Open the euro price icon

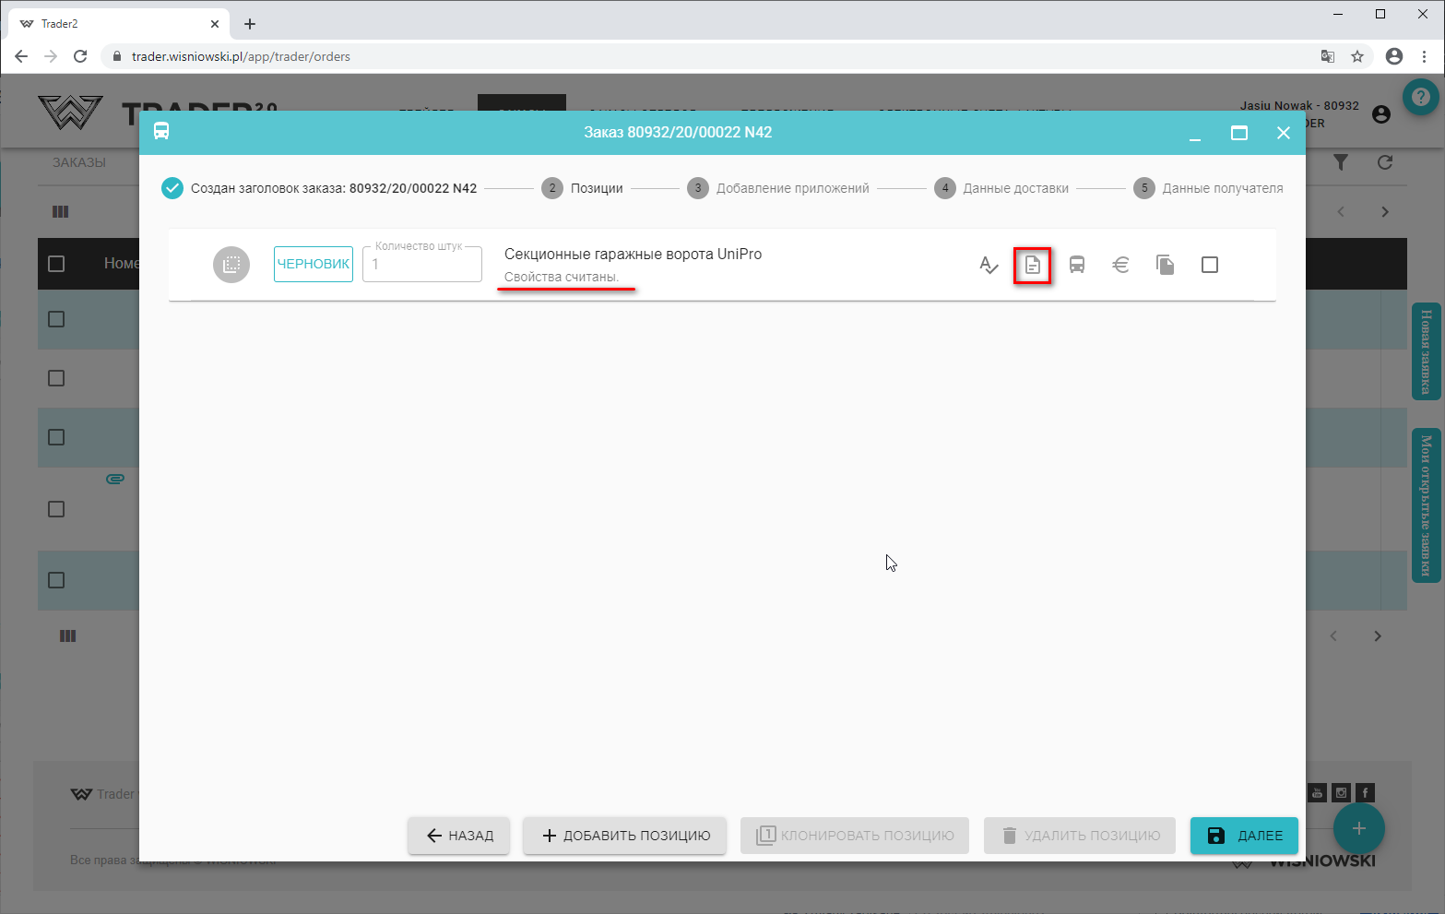click(1120, 266)
